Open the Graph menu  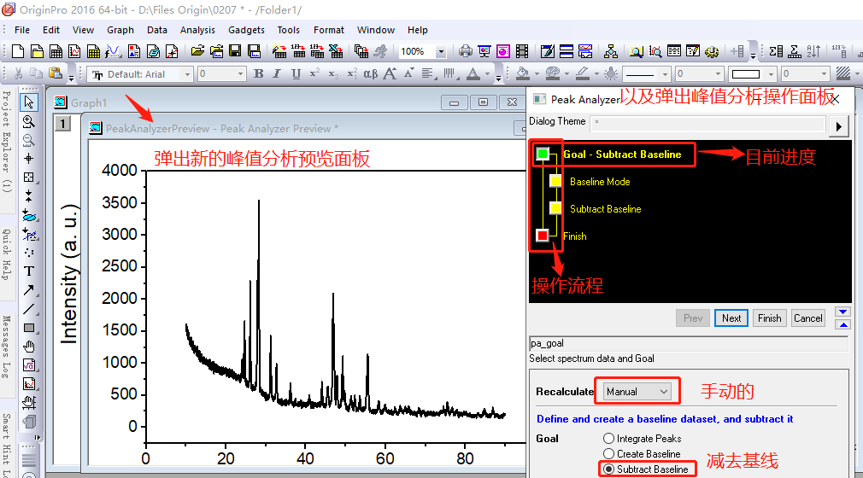[x=120, y=30]
